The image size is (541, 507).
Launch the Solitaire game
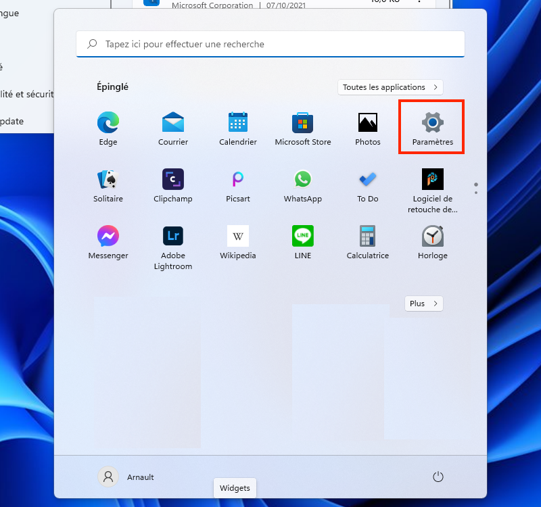108,185
